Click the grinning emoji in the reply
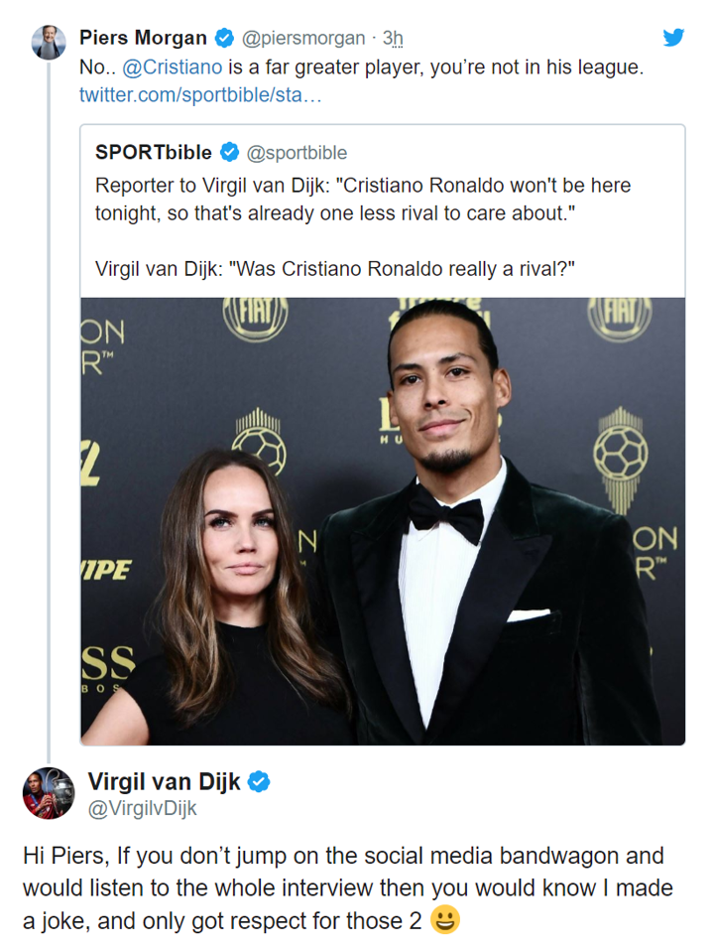 pos(446,921)
